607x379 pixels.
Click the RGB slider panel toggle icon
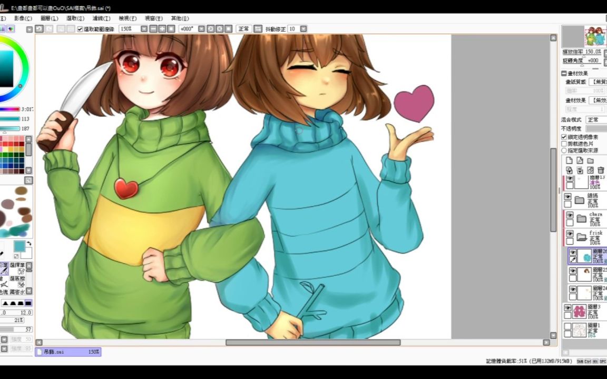pyautogui.click(x=10, y=29)
